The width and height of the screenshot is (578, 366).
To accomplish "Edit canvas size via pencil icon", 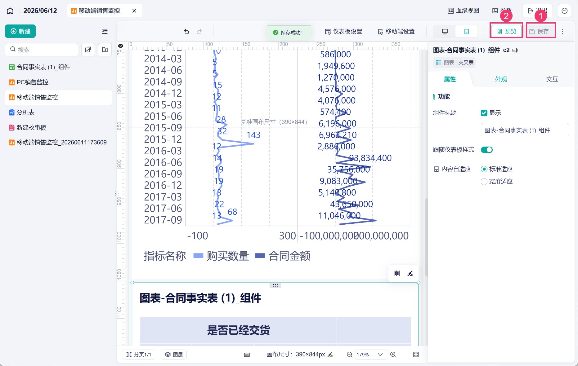I will coord(330,355).
